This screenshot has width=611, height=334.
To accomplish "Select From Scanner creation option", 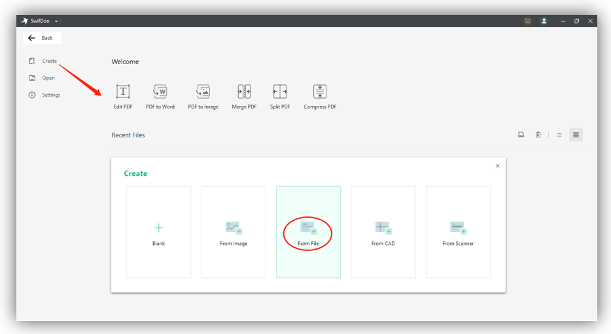I will [458, 232].
